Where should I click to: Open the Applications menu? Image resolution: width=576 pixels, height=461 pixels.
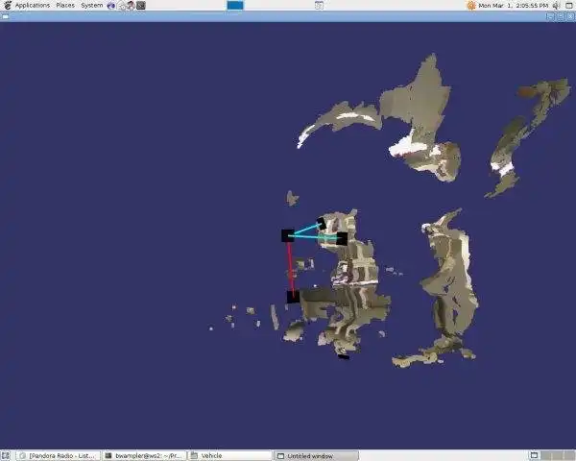33,5
